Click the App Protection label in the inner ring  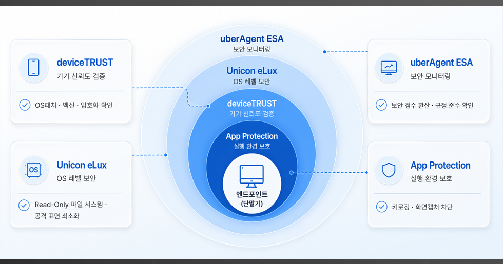point(252,136)
